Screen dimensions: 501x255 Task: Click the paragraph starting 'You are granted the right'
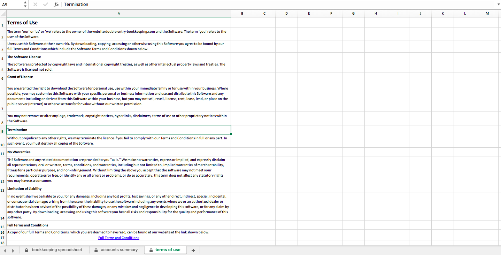pyautogui.click(x=119, y=96)
